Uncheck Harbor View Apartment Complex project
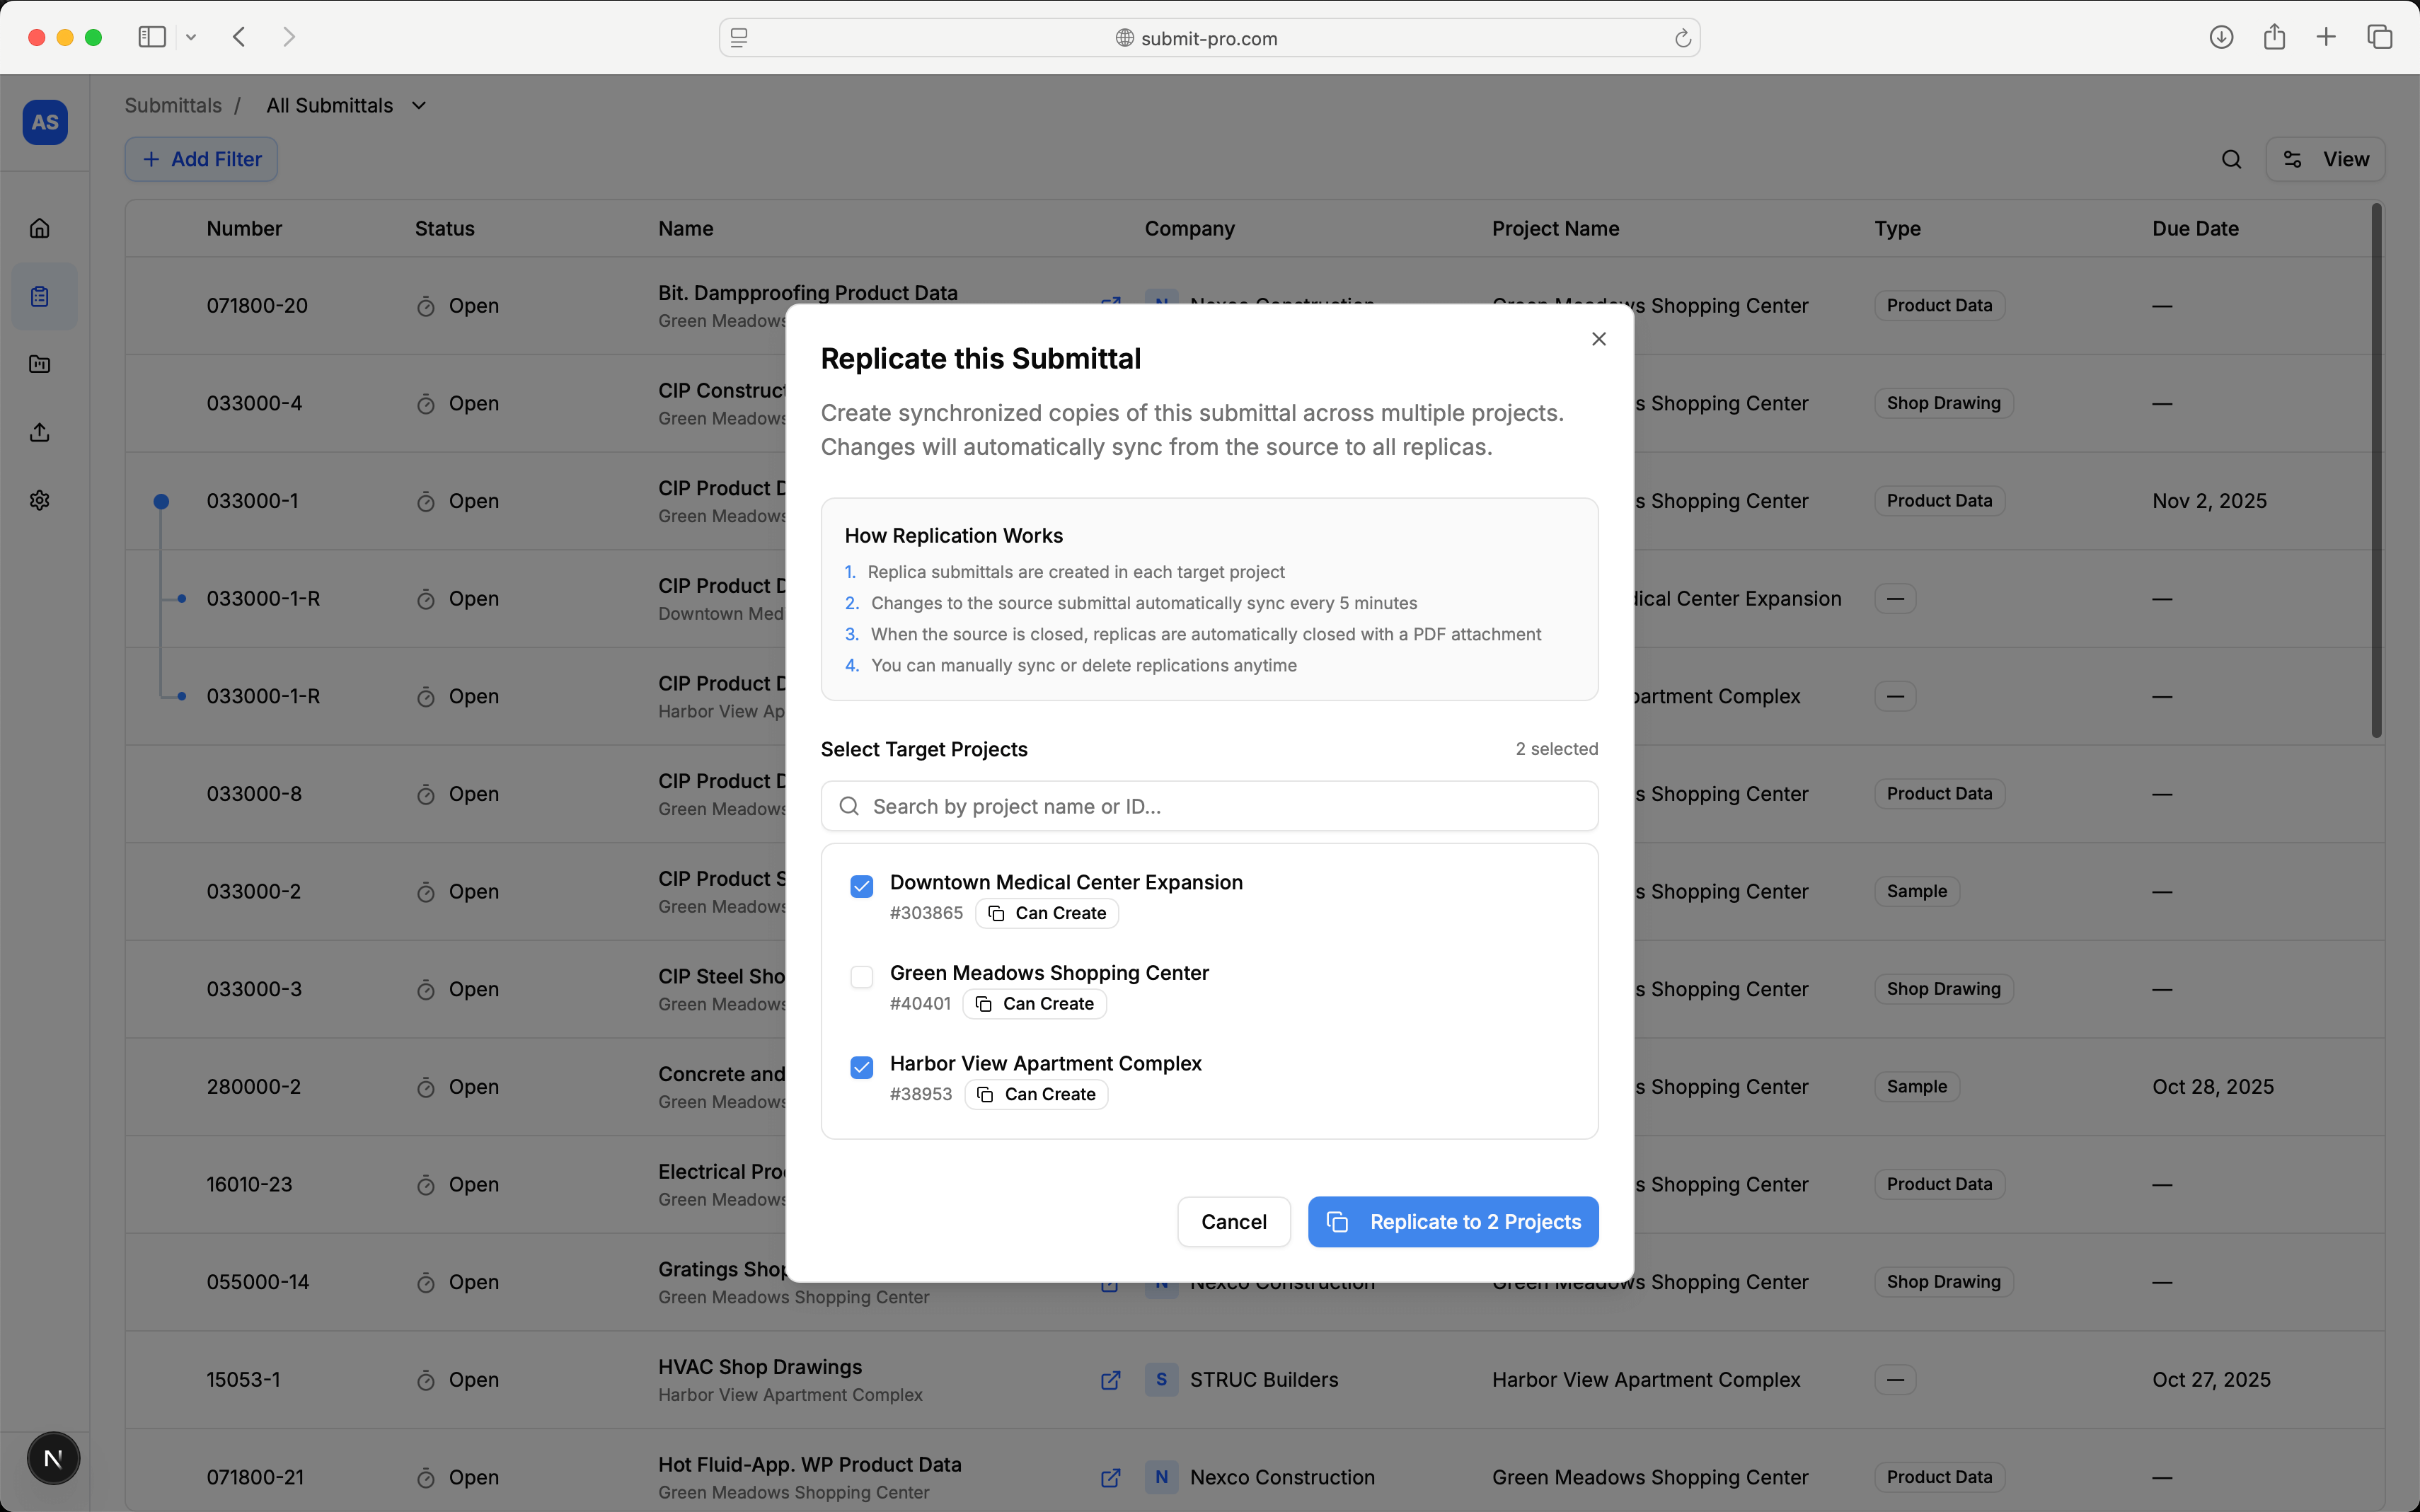Viewport: 2420px width, 1512px height. pyautogui.click(x=861, y=1067)
